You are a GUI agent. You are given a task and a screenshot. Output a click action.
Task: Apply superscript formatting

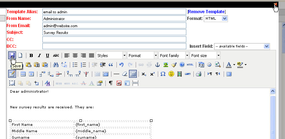coord(152,74)
